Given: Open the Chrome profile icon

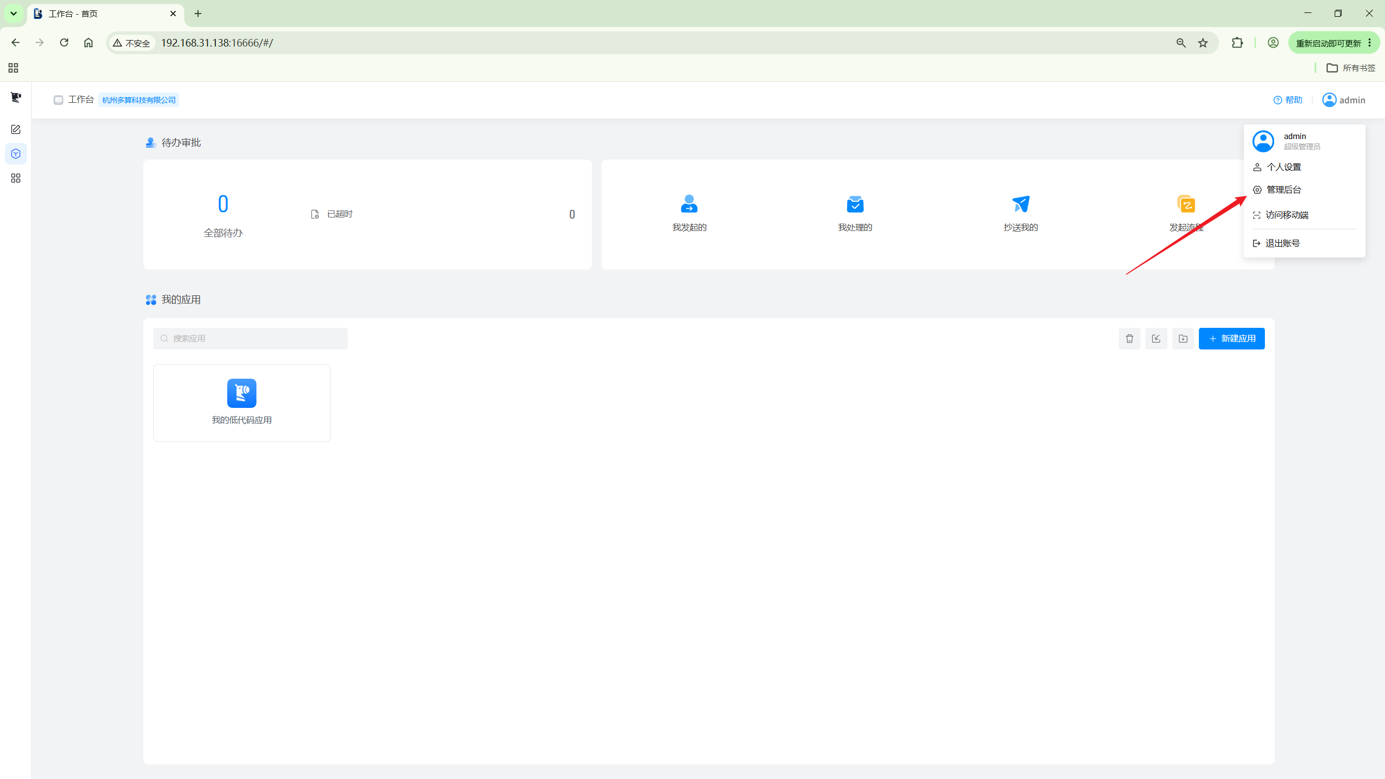Looking at the screenshot, I should (1273, 43).
